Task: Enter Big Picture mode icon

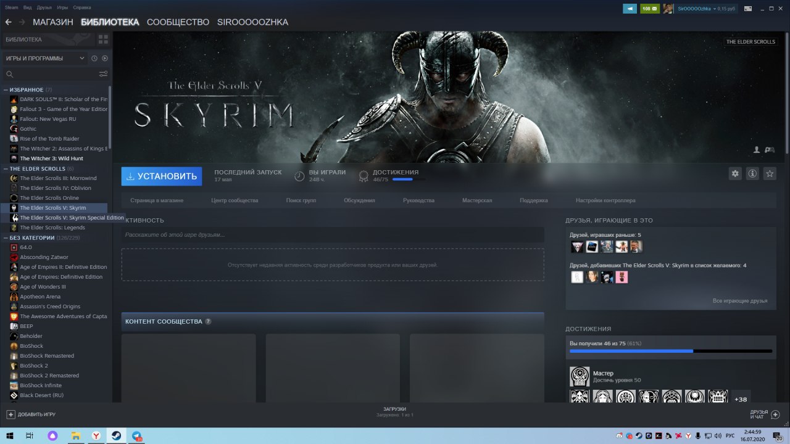Action: tap(747, 9)
